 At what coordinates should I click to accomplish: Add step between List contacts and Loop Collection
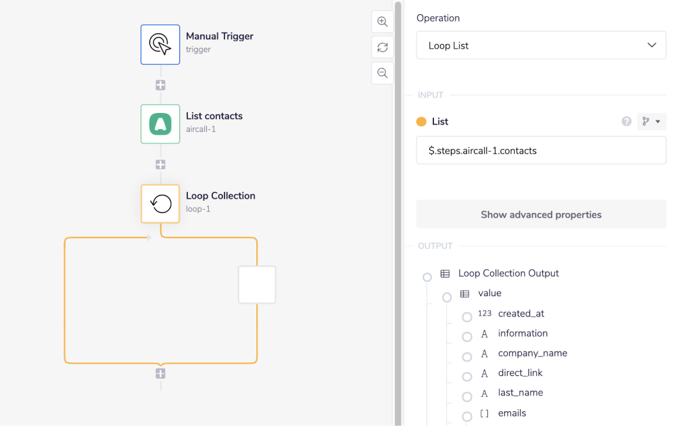tap(160, 165)
